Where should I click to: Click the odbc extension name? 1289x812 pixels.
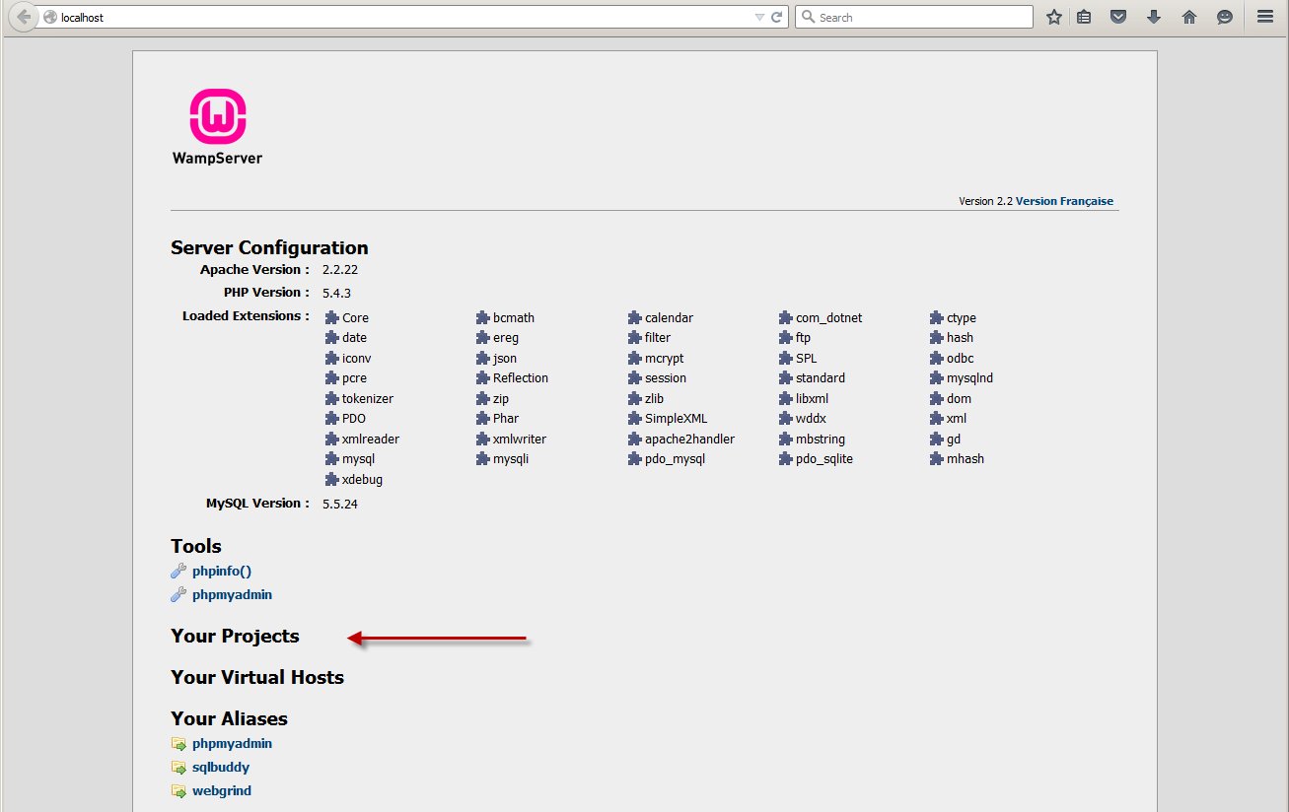(x=961, y=359)
